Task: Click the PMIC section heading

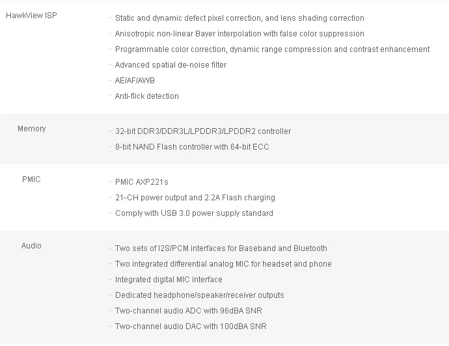Action: click(x=31, y=180)
